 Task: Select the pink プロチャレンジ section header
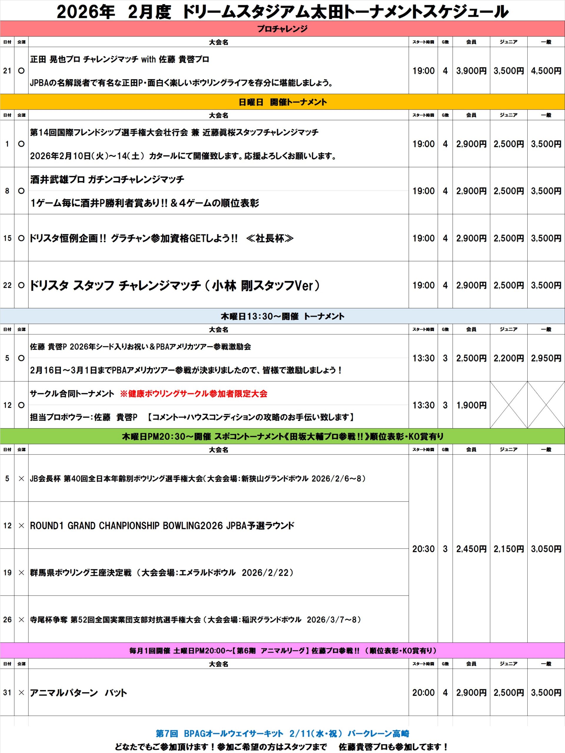pyautogui.click(x=282, y=29)
